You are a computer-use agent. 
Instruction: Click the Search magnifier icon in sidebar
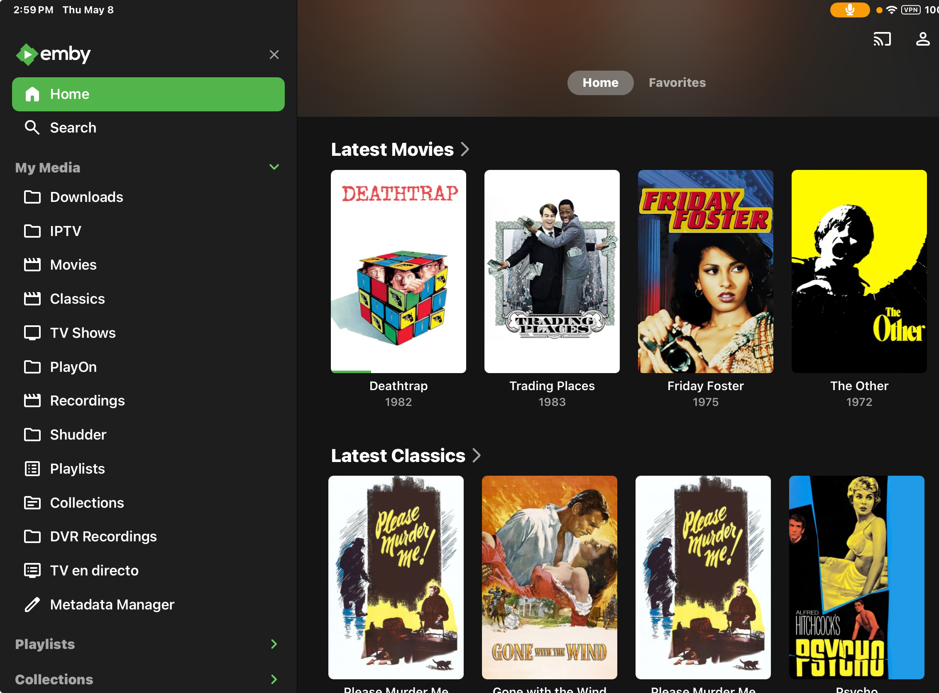[32, 128]
